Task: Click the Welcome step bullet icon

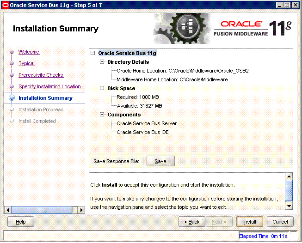Action: point(12,52)
